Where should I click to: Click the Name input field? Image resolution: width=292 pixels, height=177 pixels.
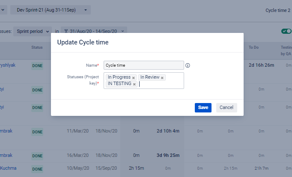pyautogui.click(x=143, y=65)
